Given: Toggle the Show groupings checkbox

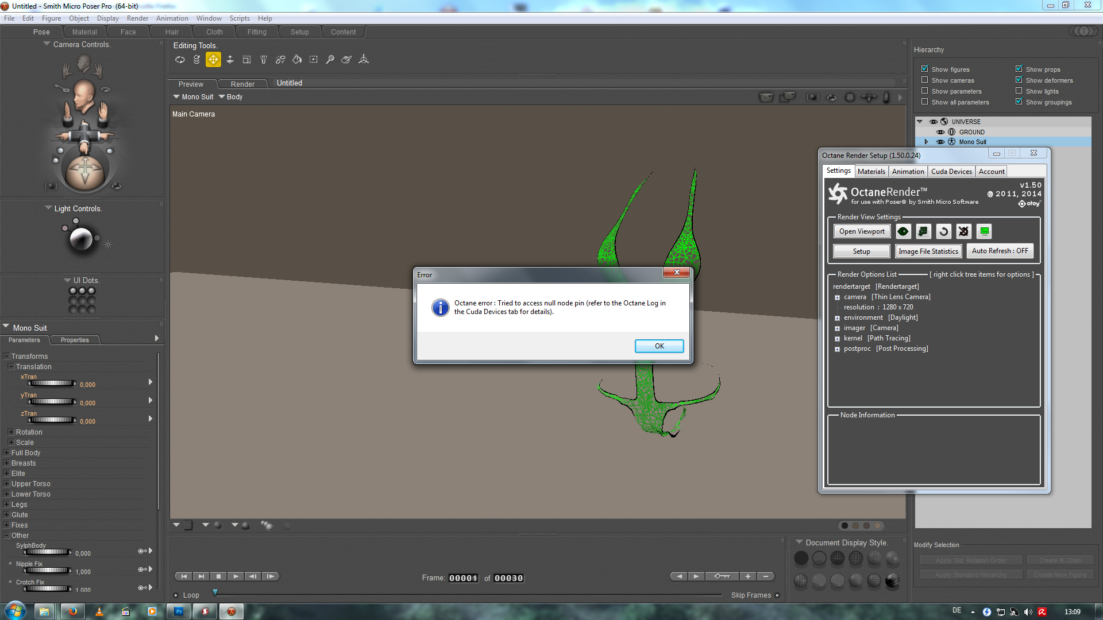Looking at the screenshot, I should coord(1019,102).
